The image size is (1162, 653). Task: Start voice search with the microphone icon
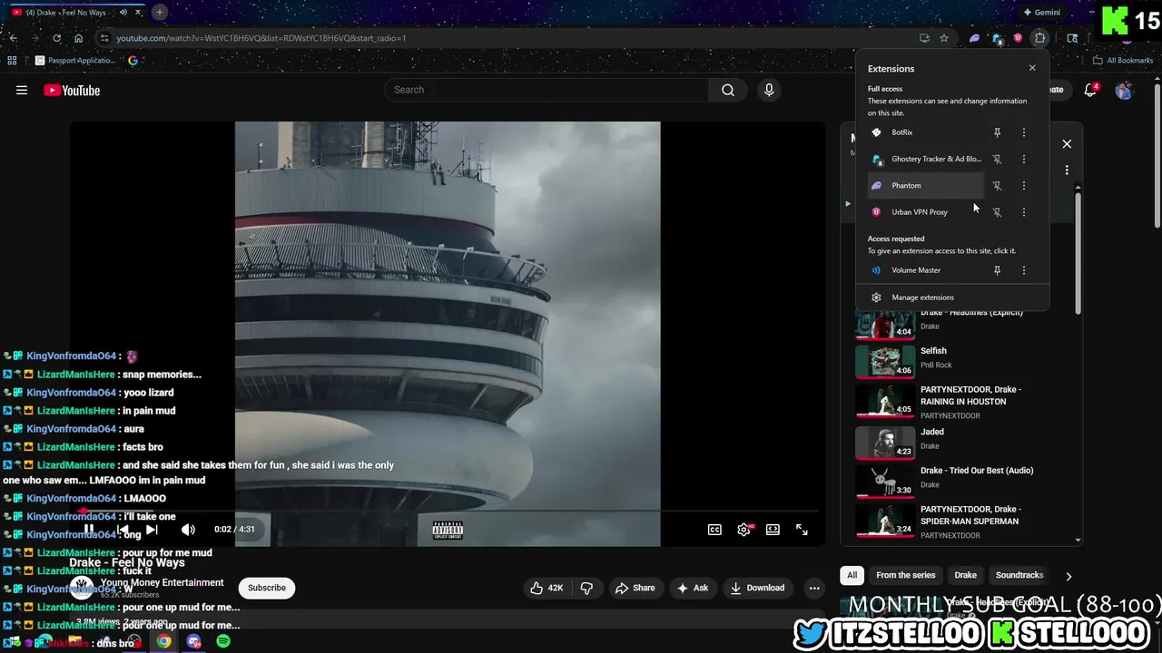[769, 90]
